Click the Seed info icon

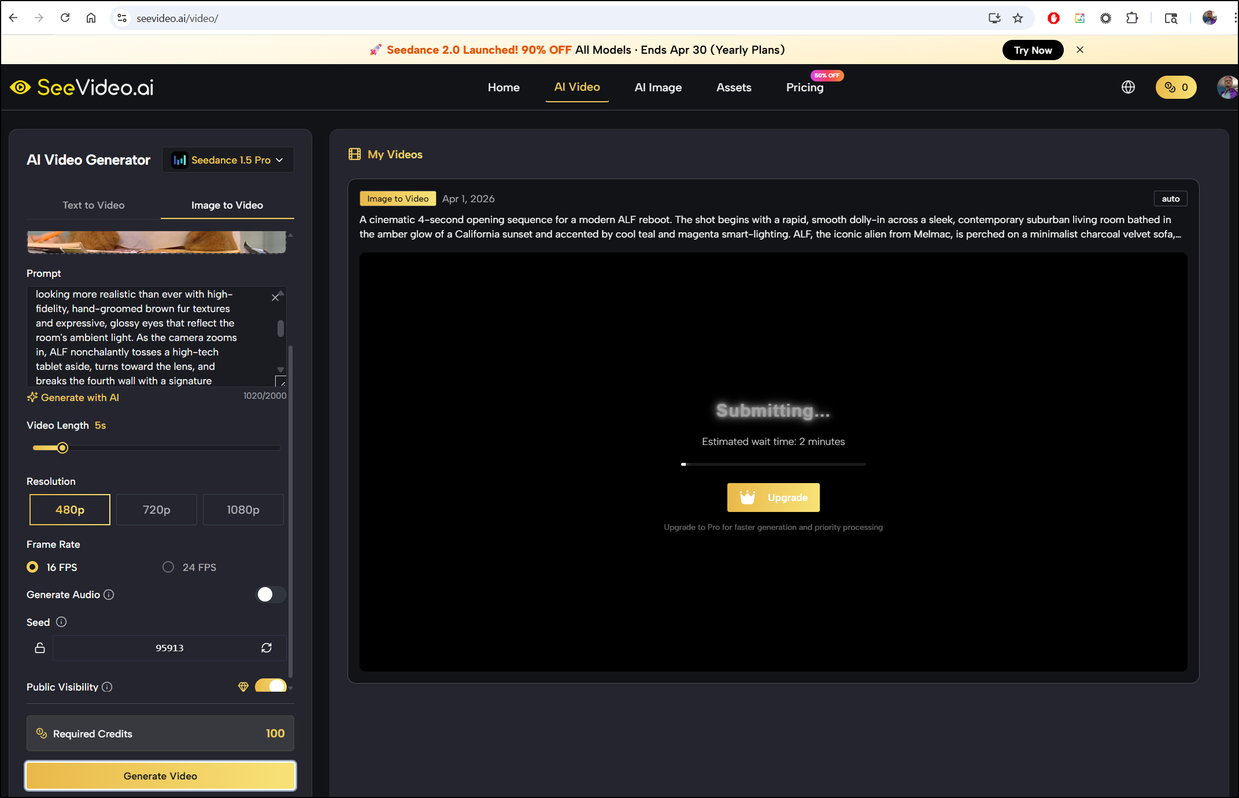pyautogui.click(x=61, y=622)
